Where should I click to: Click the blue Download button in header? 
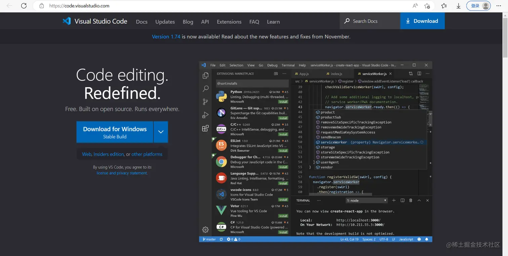click(x=422, y=21)
